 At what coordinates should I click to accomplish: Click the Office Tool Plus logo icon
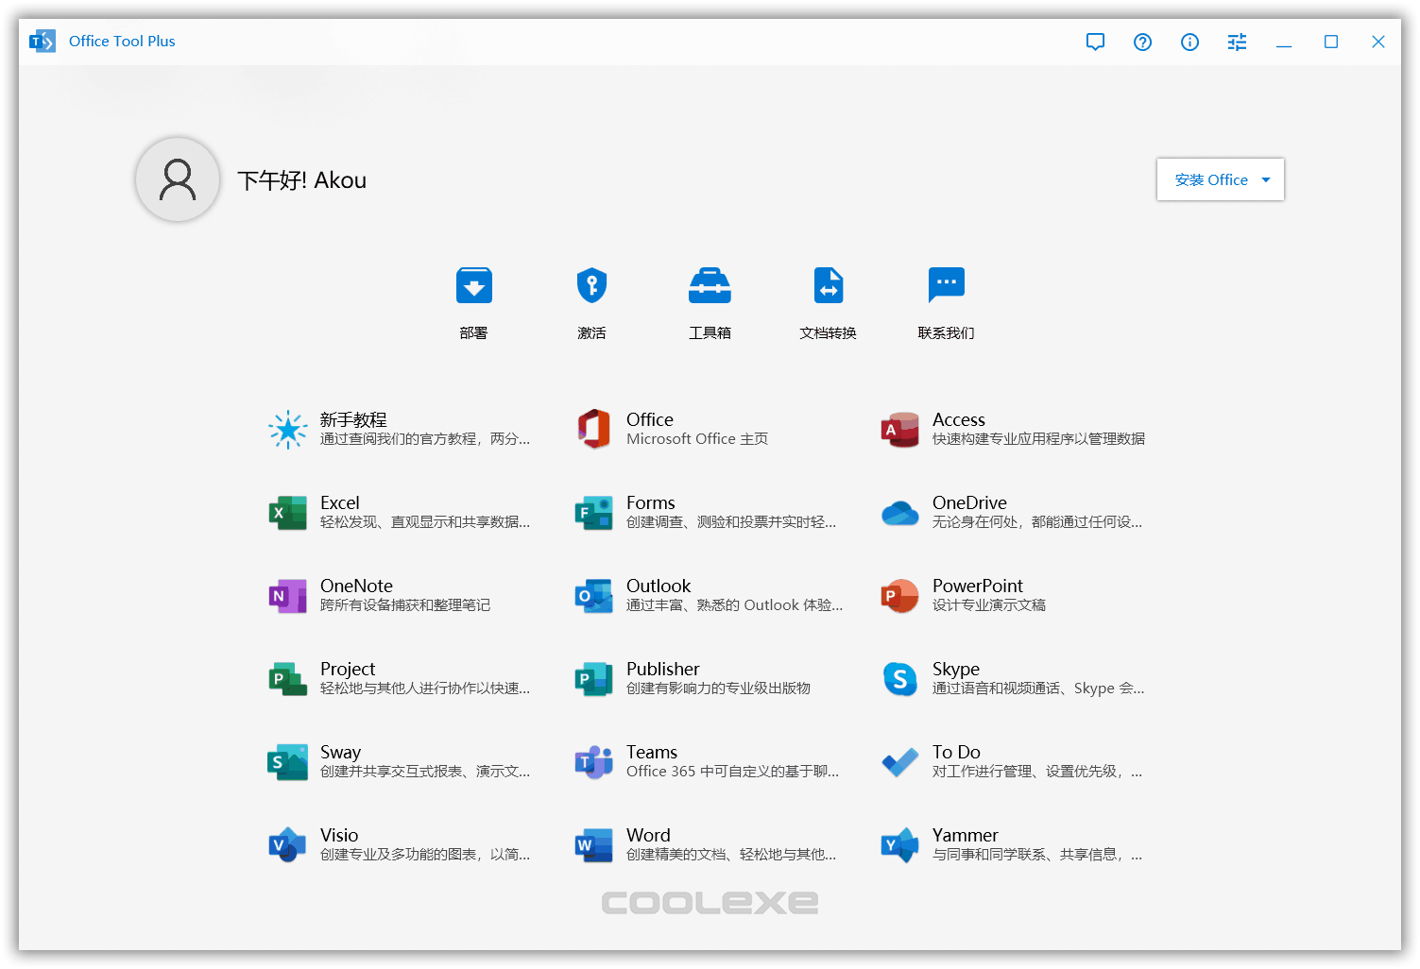point(42,41)
